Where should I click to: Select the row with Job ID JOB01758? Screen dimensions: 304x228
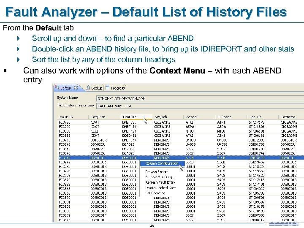pyautogui.click(x=181, y=144)
